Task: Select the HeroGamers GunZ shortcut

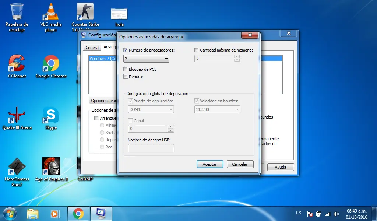Action: point(17,172)
